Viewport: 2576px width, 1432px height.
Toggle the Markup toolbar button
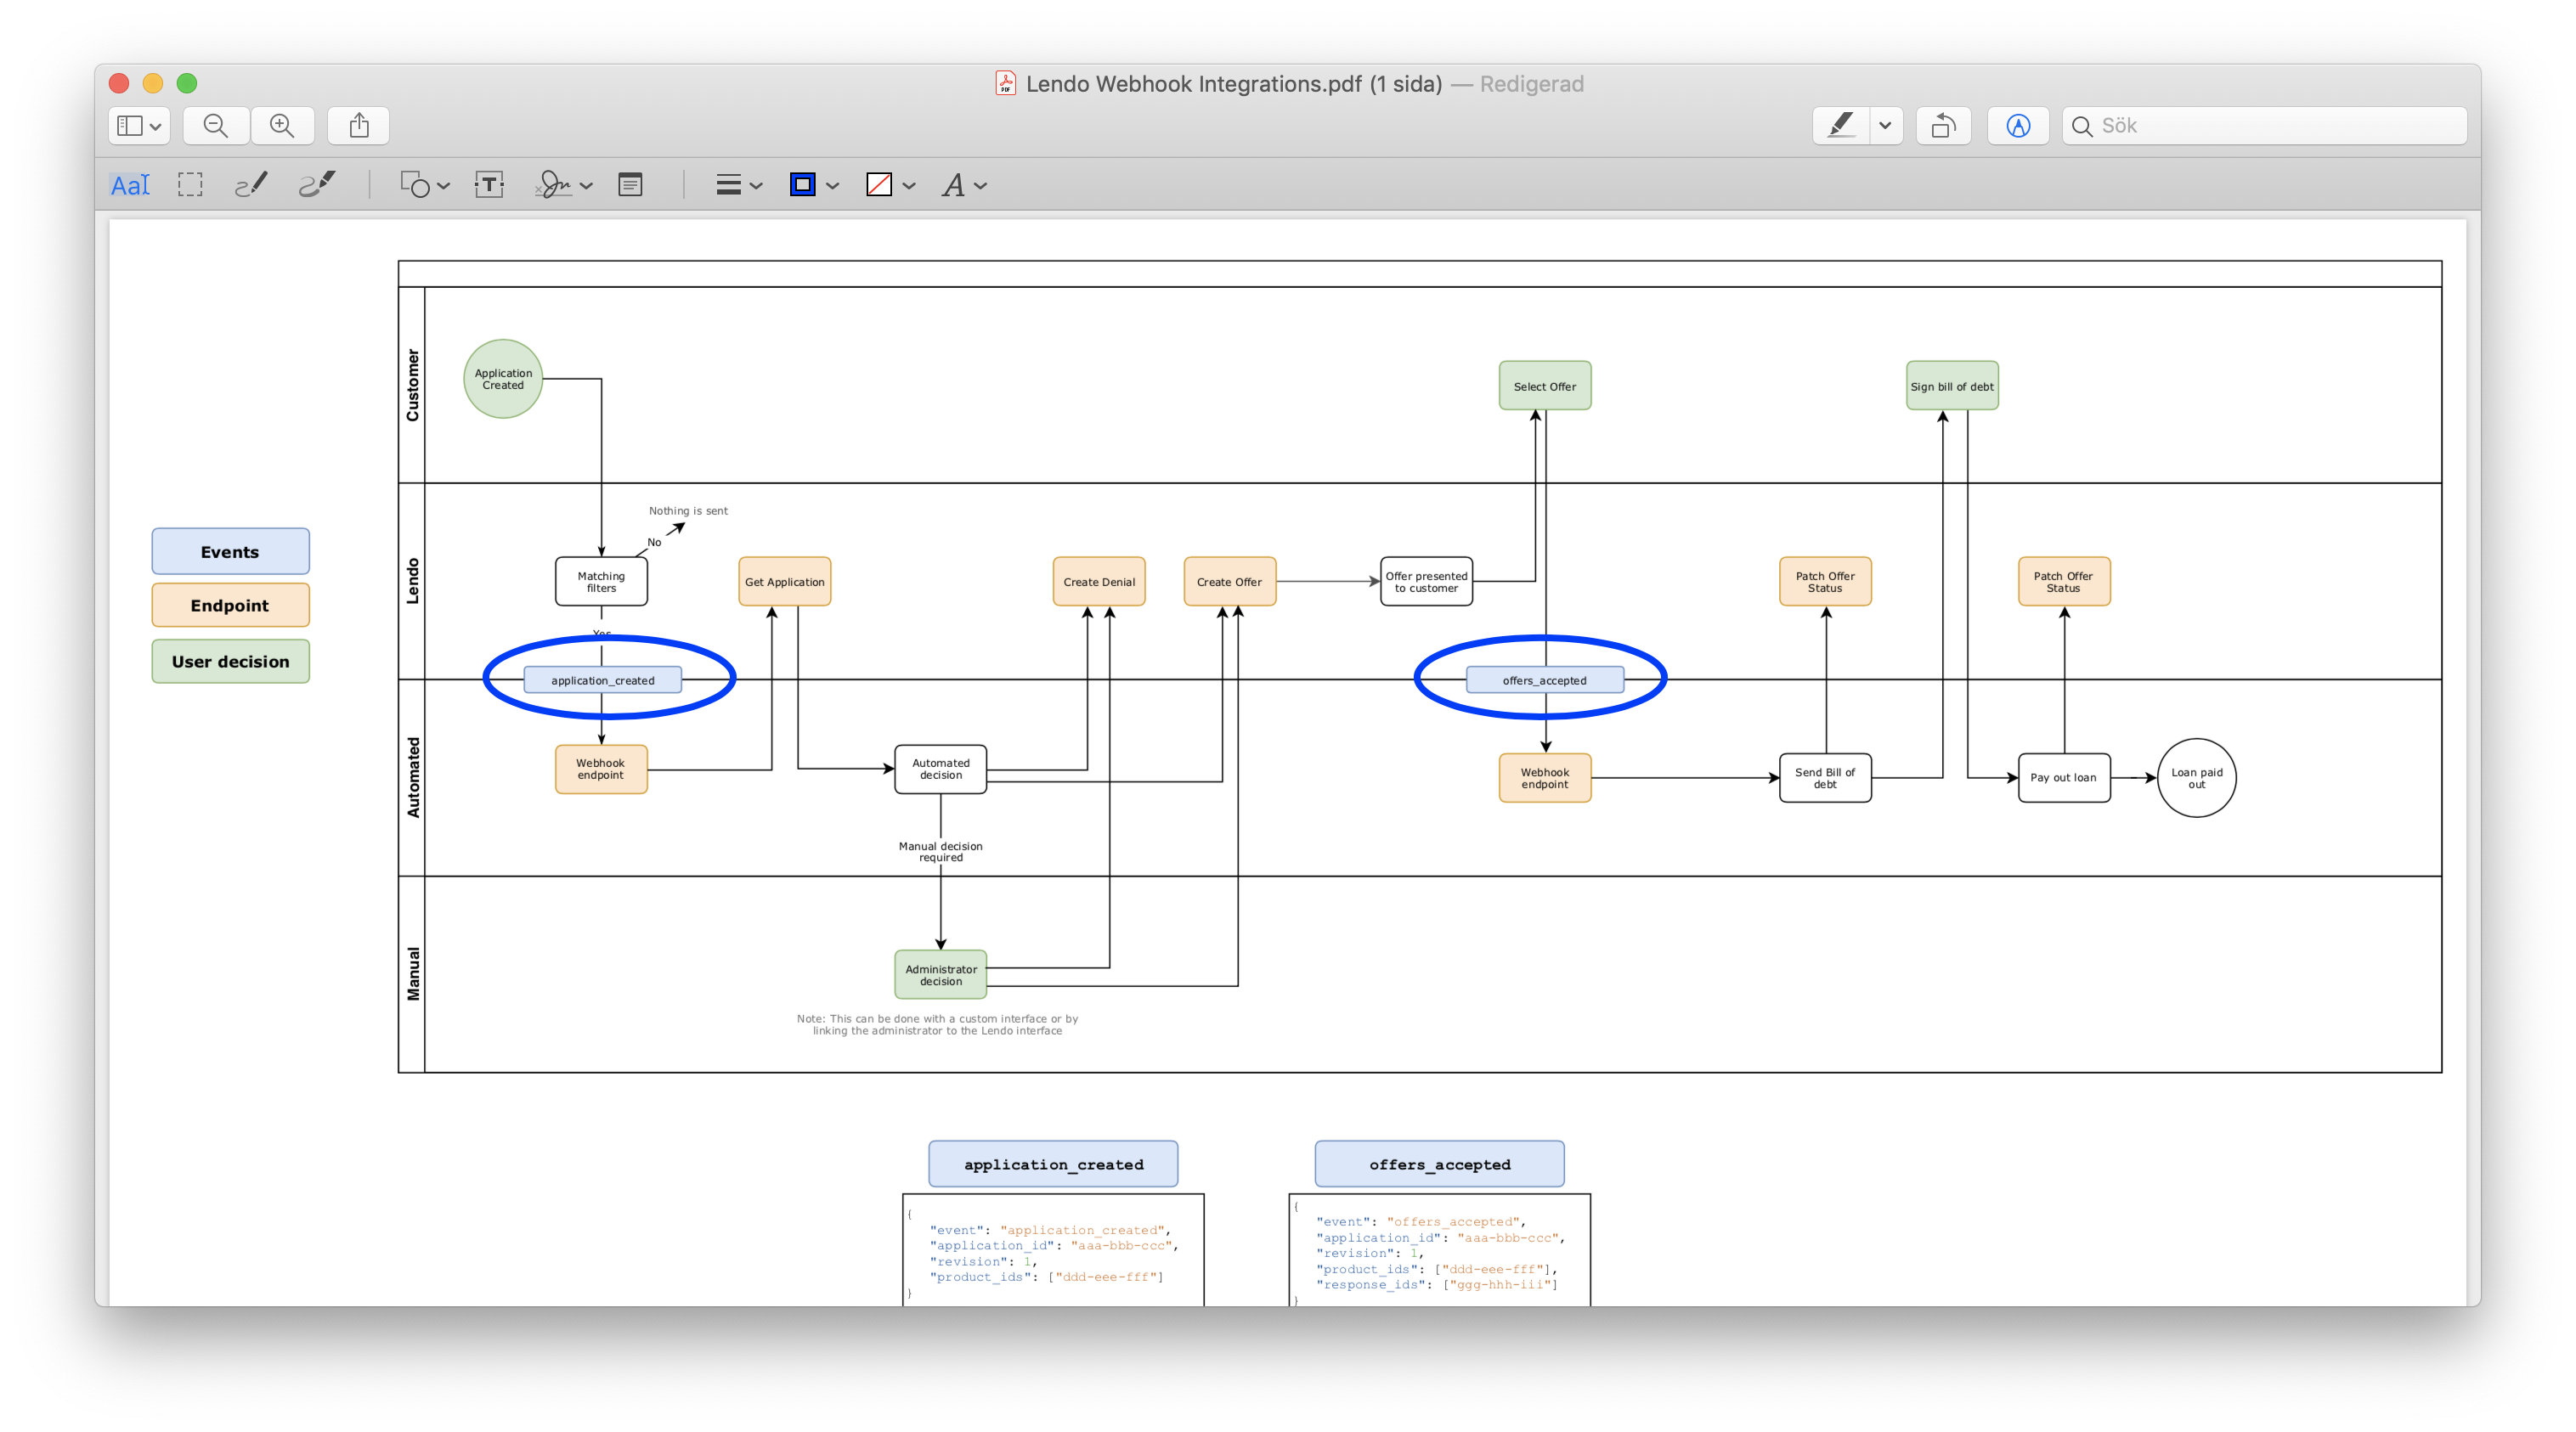(x=2018, y=126)
